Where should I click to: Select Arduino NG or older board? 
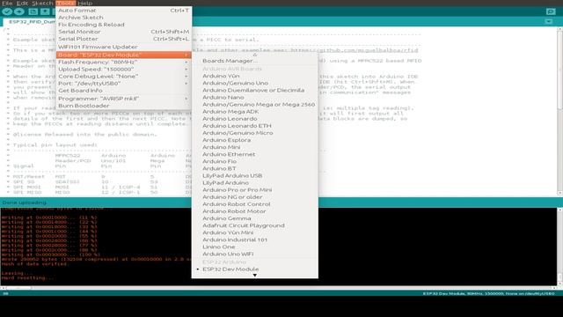(254, 197)
